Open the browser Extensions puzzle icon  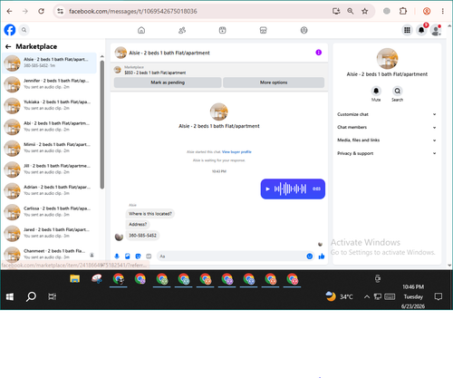point(403,11)
